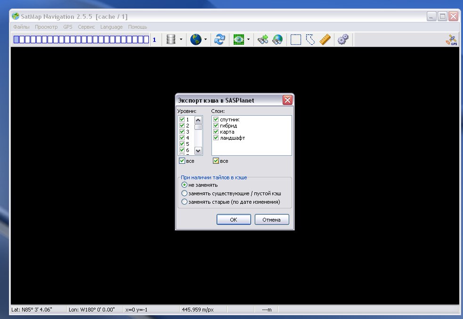Click the Уровни: label
This screenshot has height=319, width=463.
coord(187,111)
